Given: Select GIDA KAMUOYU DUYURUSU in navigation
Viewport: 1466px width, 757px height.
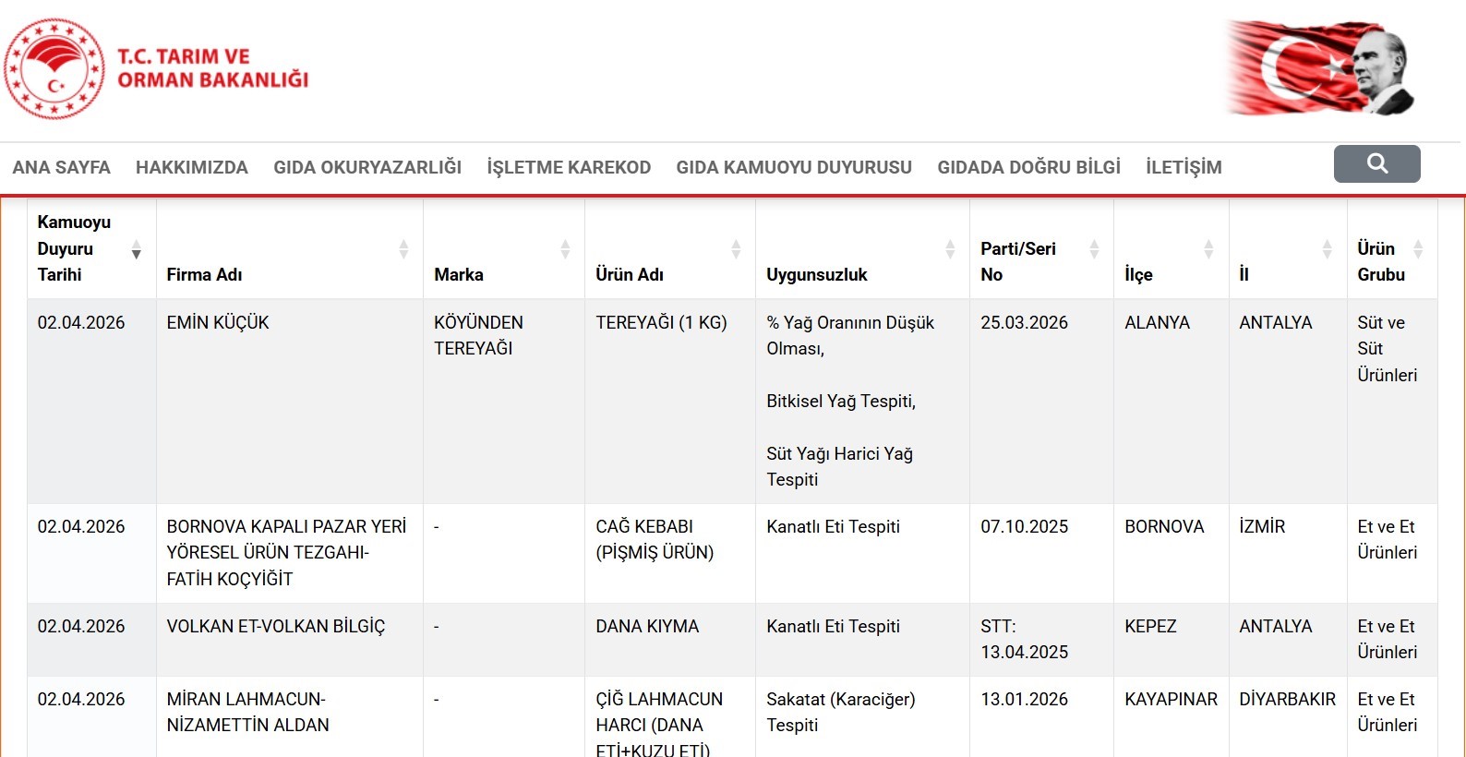Looking at the screenshot, I should point(794,167).
